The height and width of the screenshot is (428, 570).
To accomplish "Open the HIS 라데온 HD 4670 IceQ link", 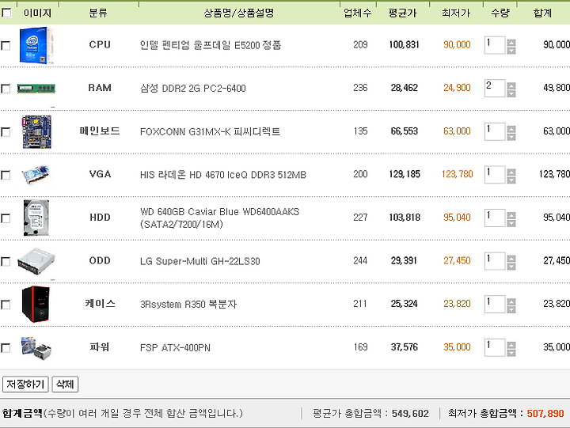I will point(223,175).
